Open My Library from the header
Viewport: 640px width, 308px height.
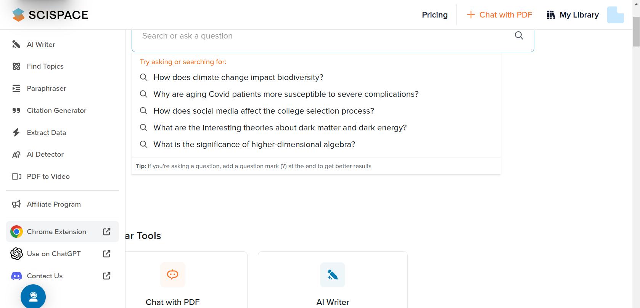[x=572, y=15]
